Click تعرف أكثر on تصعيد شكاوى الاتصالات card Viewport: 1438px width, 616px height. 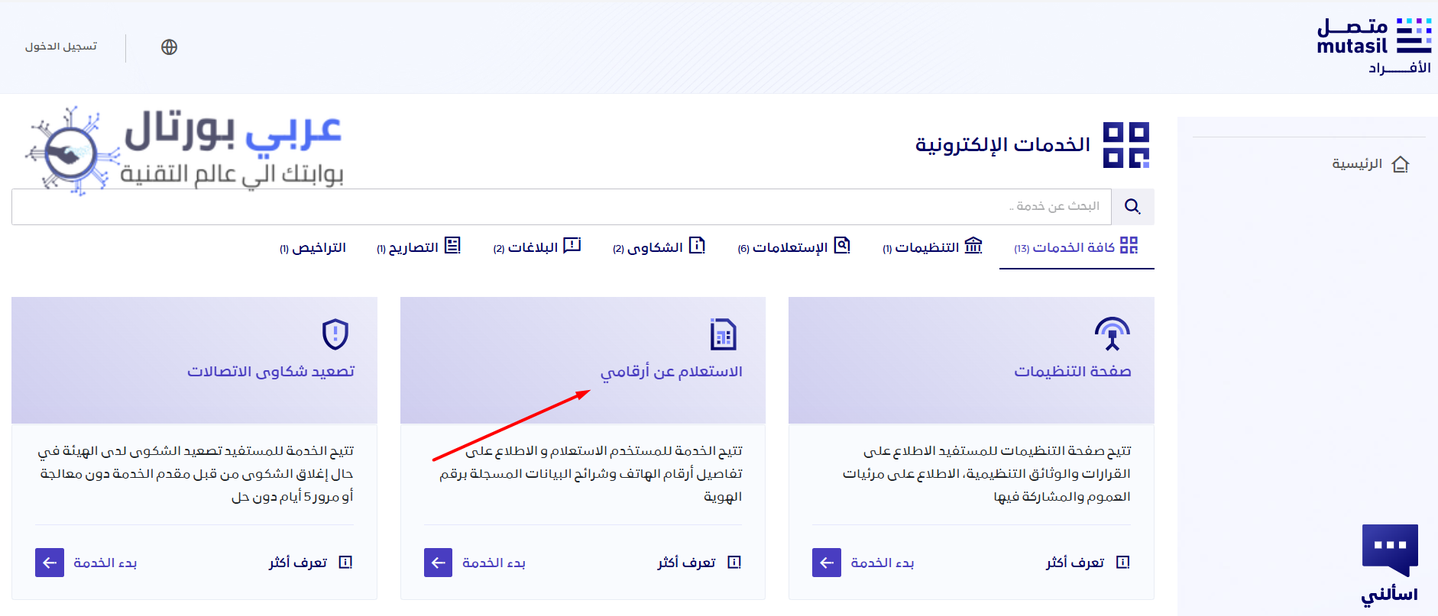coord(298,563)
